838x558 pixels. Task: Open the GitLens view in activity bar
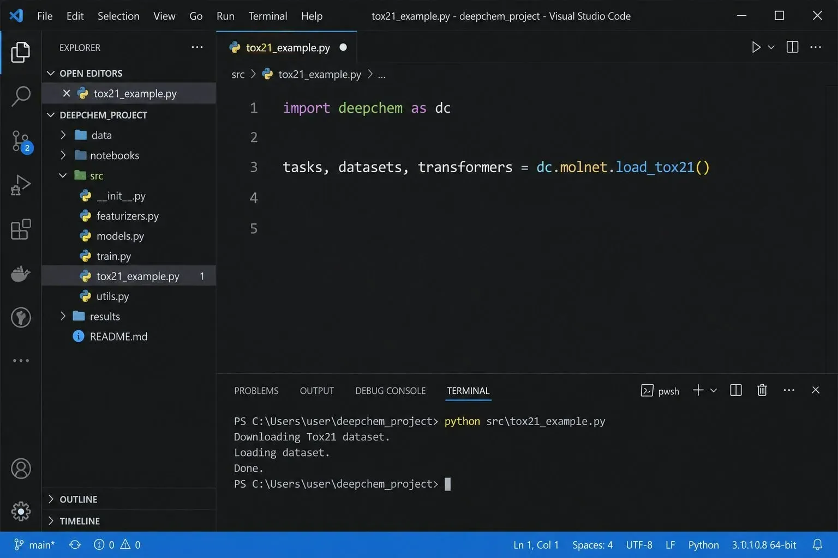(x=21, y=317)
